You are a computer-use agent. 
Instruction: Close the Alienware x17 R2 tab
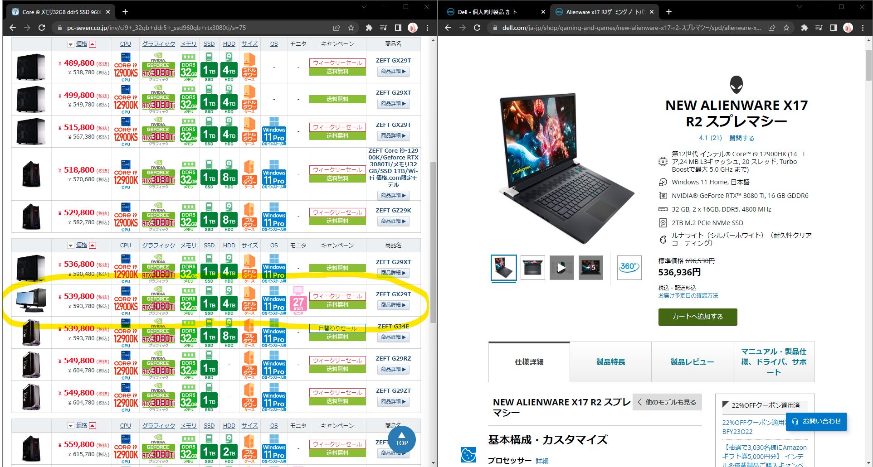click(652, 12)
